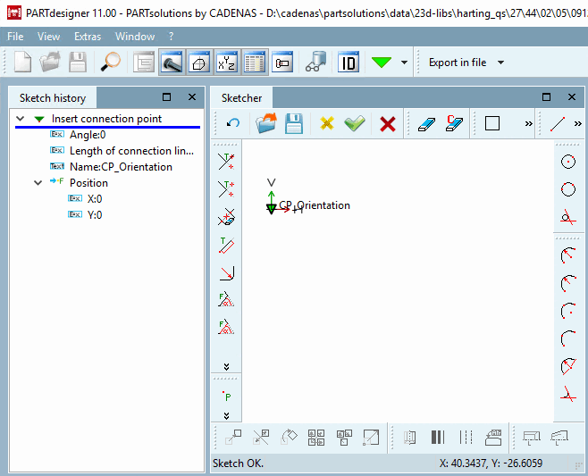Expand double chevron below P point tool
Screen dimensions: 588x476
[x=226, y=415]
